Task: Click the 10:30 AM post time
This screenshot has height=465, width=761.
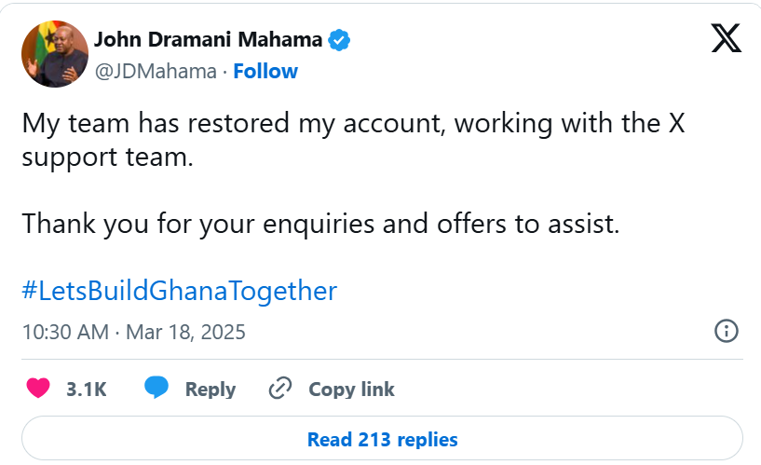Action: click(x=65, y=332)
